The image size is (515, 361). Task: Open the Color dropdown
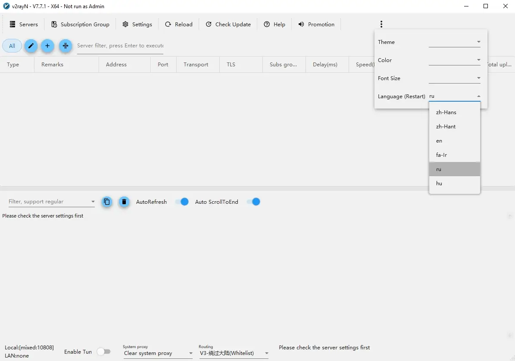click(455, 60)
